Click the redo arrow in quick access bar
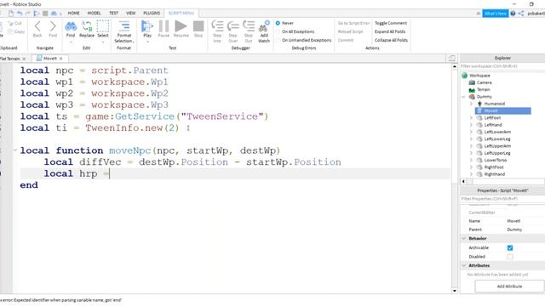Image resolution: width=545 pixels, height=306 pixels. (28, 14)
